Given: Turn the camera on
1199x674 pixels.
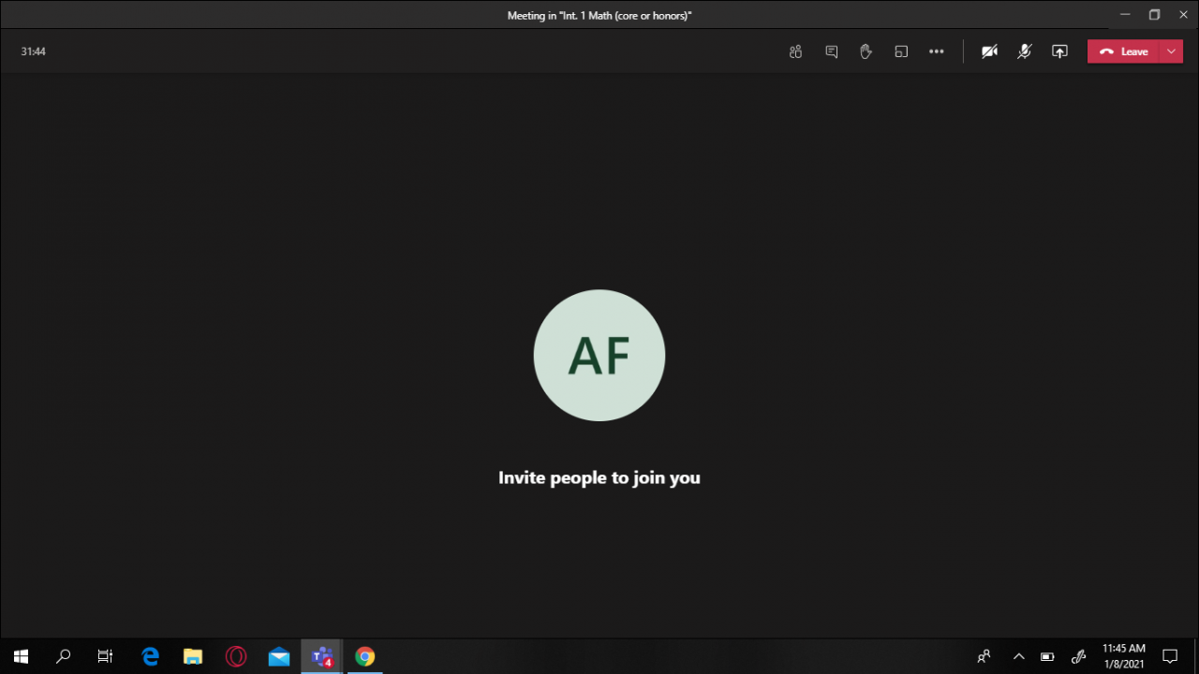Looking at the screenshot, I should click(989, 51).
